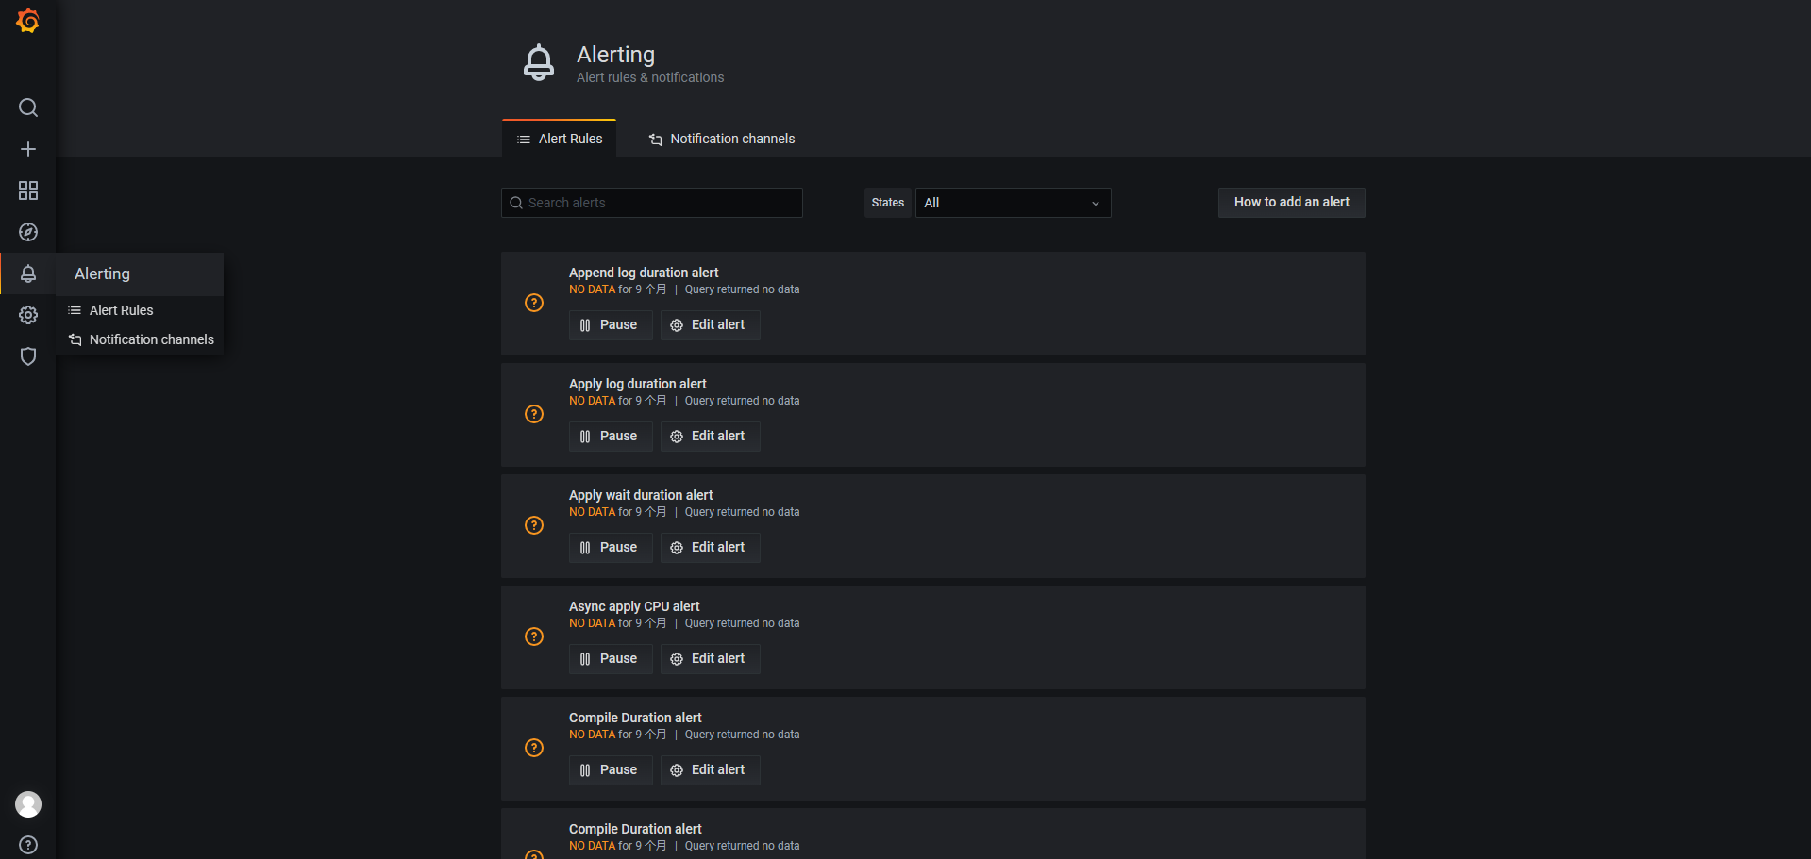Click the Grafana logo home icon
Image resolution: width=1811 pixels, height=859 pixels.
[x=28, y=21]
